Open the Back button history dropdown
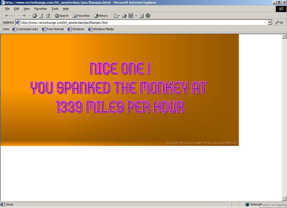This screenshot has width=287, height=208. coord(19,16)
